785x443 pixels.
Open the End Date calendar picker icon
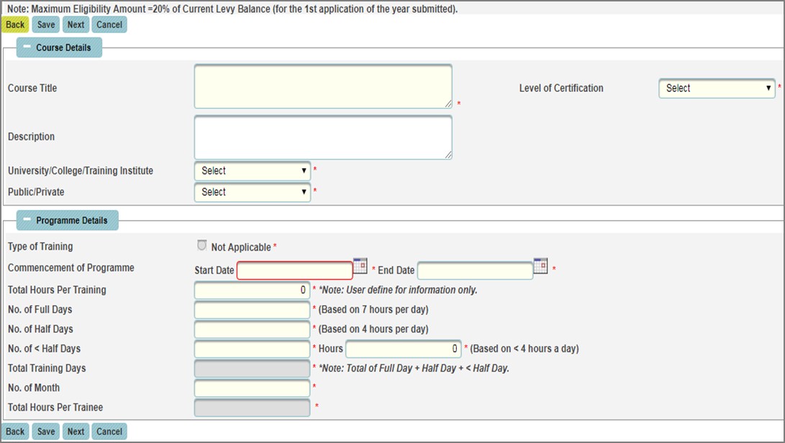pyautogui.click(x=540, y=266)
